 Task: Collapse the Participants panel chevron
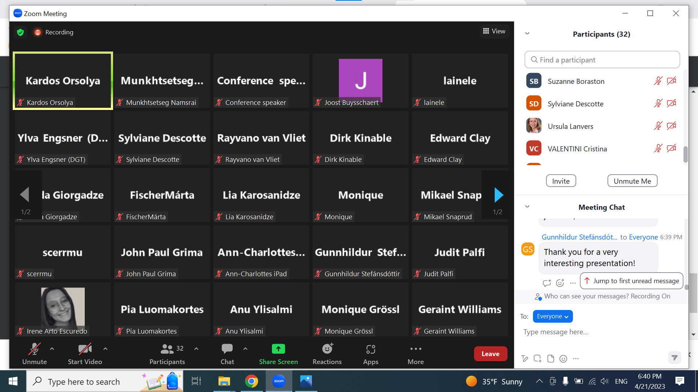click(527, 34)
